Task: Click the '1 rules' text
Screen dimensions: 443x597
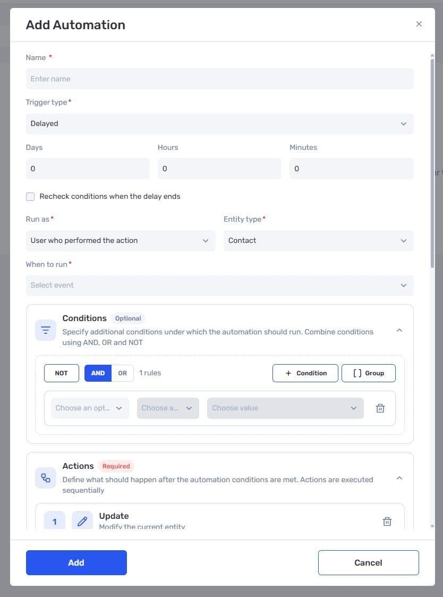Action: [150, 373]
